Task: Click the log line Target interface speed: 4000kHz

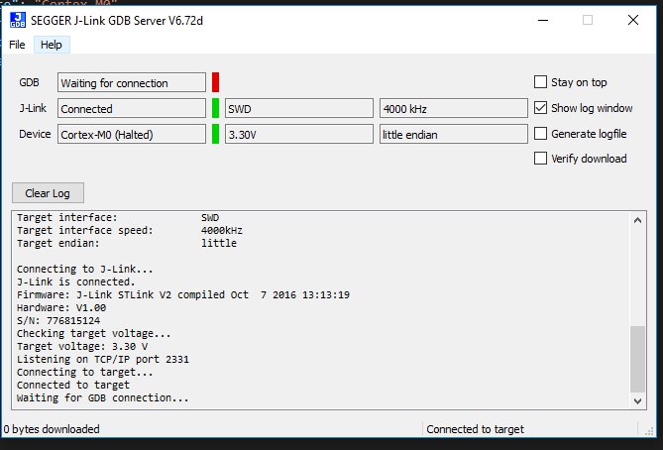Action: (x=130, y=231)
